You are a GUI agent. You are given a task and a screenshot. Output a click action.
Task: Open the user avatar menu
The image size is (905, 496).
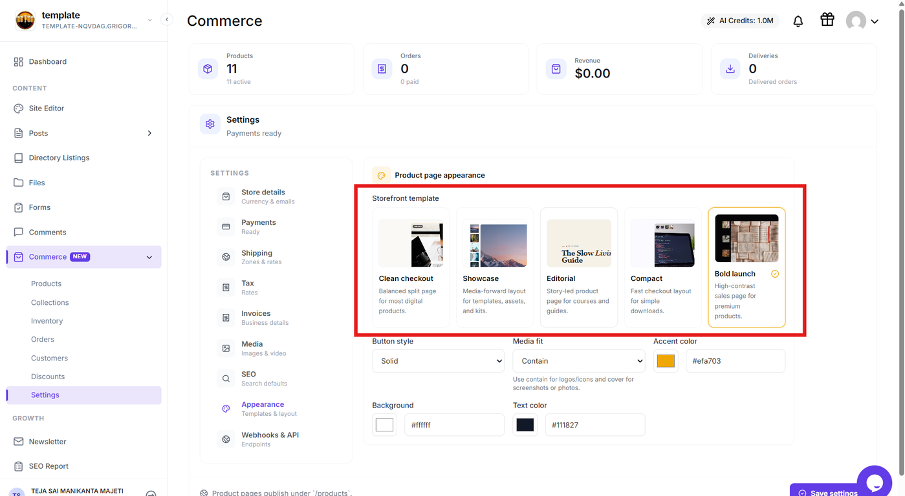(x=862, y=21)
